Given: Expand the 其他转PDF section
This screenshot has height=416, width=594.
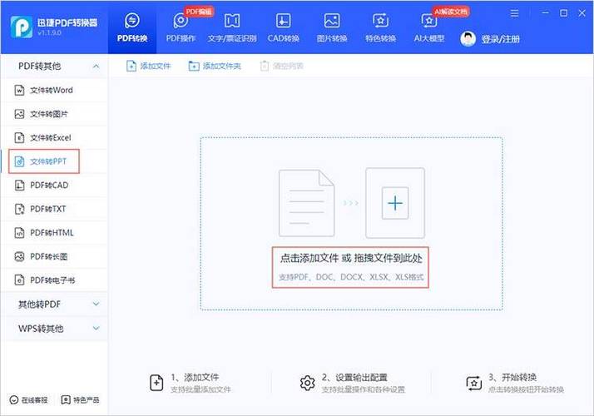Looking at the screenshot, I should [97, 304].
